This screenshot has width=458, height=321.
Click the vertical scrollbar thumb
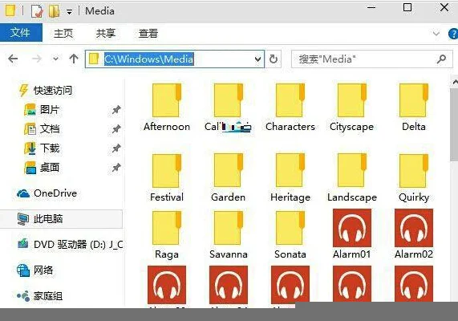(x=455, y=124)
